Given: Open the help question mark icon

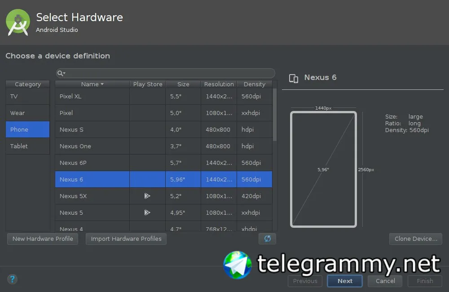Looking at the screenshot, I should (x=12, y=279).
